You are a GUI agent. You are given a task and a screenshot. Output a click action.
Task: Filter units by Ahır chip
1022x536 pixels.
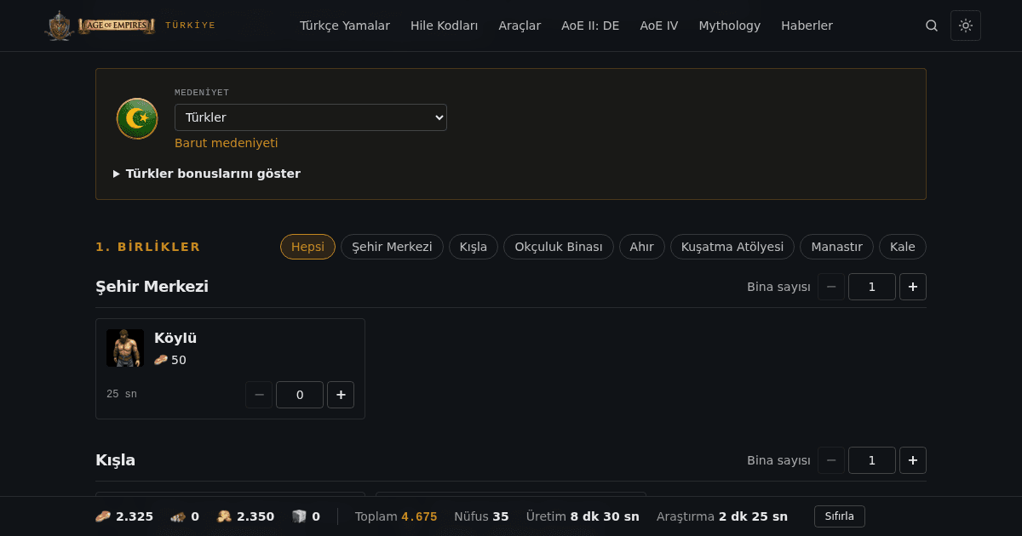tap(642, 247)
